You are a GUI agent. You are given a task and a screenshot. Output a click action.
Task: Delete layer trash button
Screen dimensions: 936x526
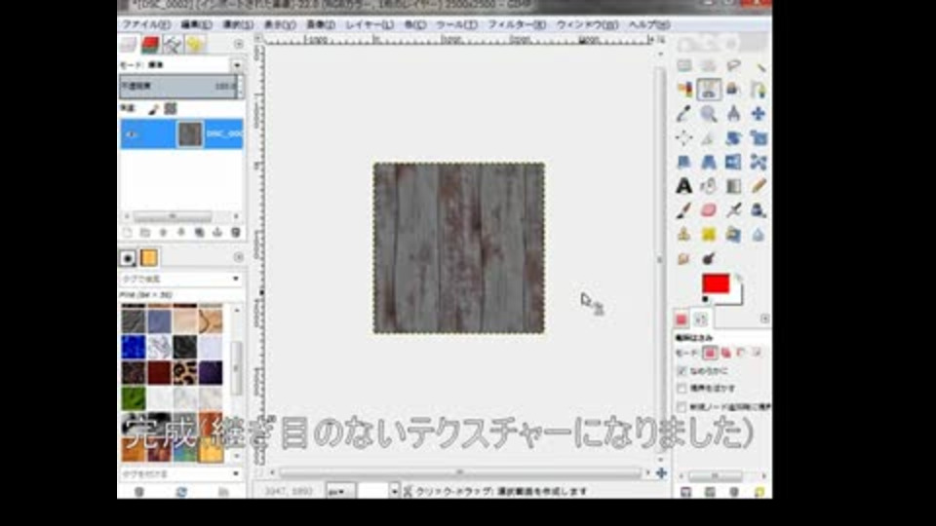[236, 233]
